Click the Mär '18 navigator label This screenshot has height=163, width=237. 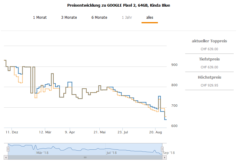(x=42, y=153)
